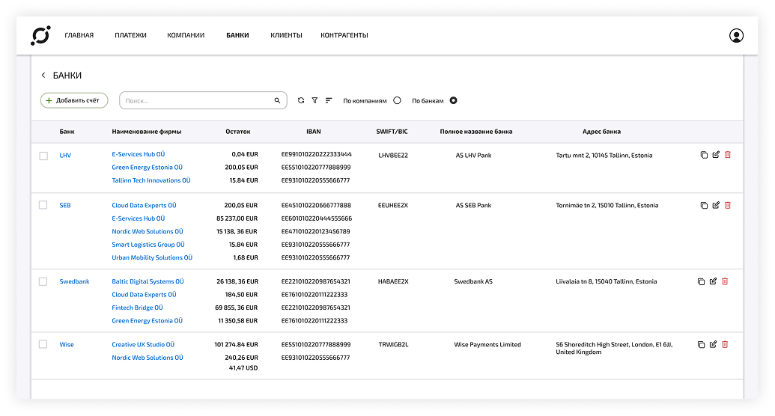Click the app logo icon
775x416 pixels.
40,36
